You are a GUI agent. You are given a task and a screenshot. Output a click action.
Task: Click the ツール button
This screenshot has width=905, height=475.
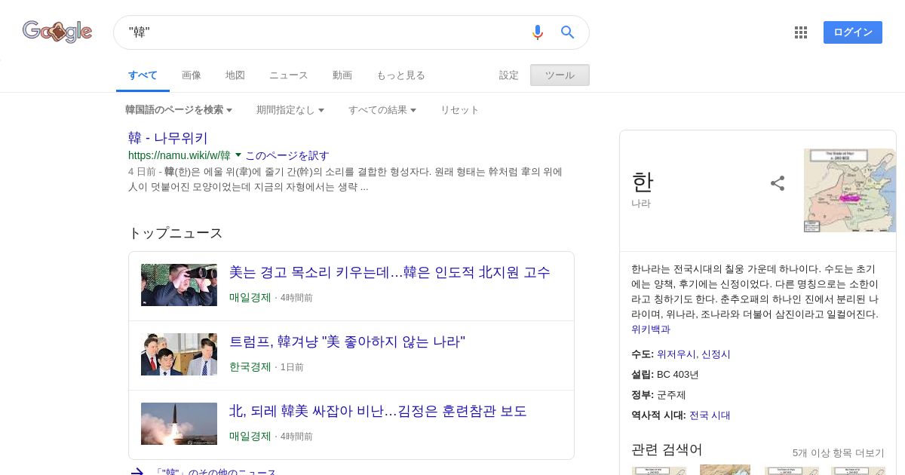(560, 75)
